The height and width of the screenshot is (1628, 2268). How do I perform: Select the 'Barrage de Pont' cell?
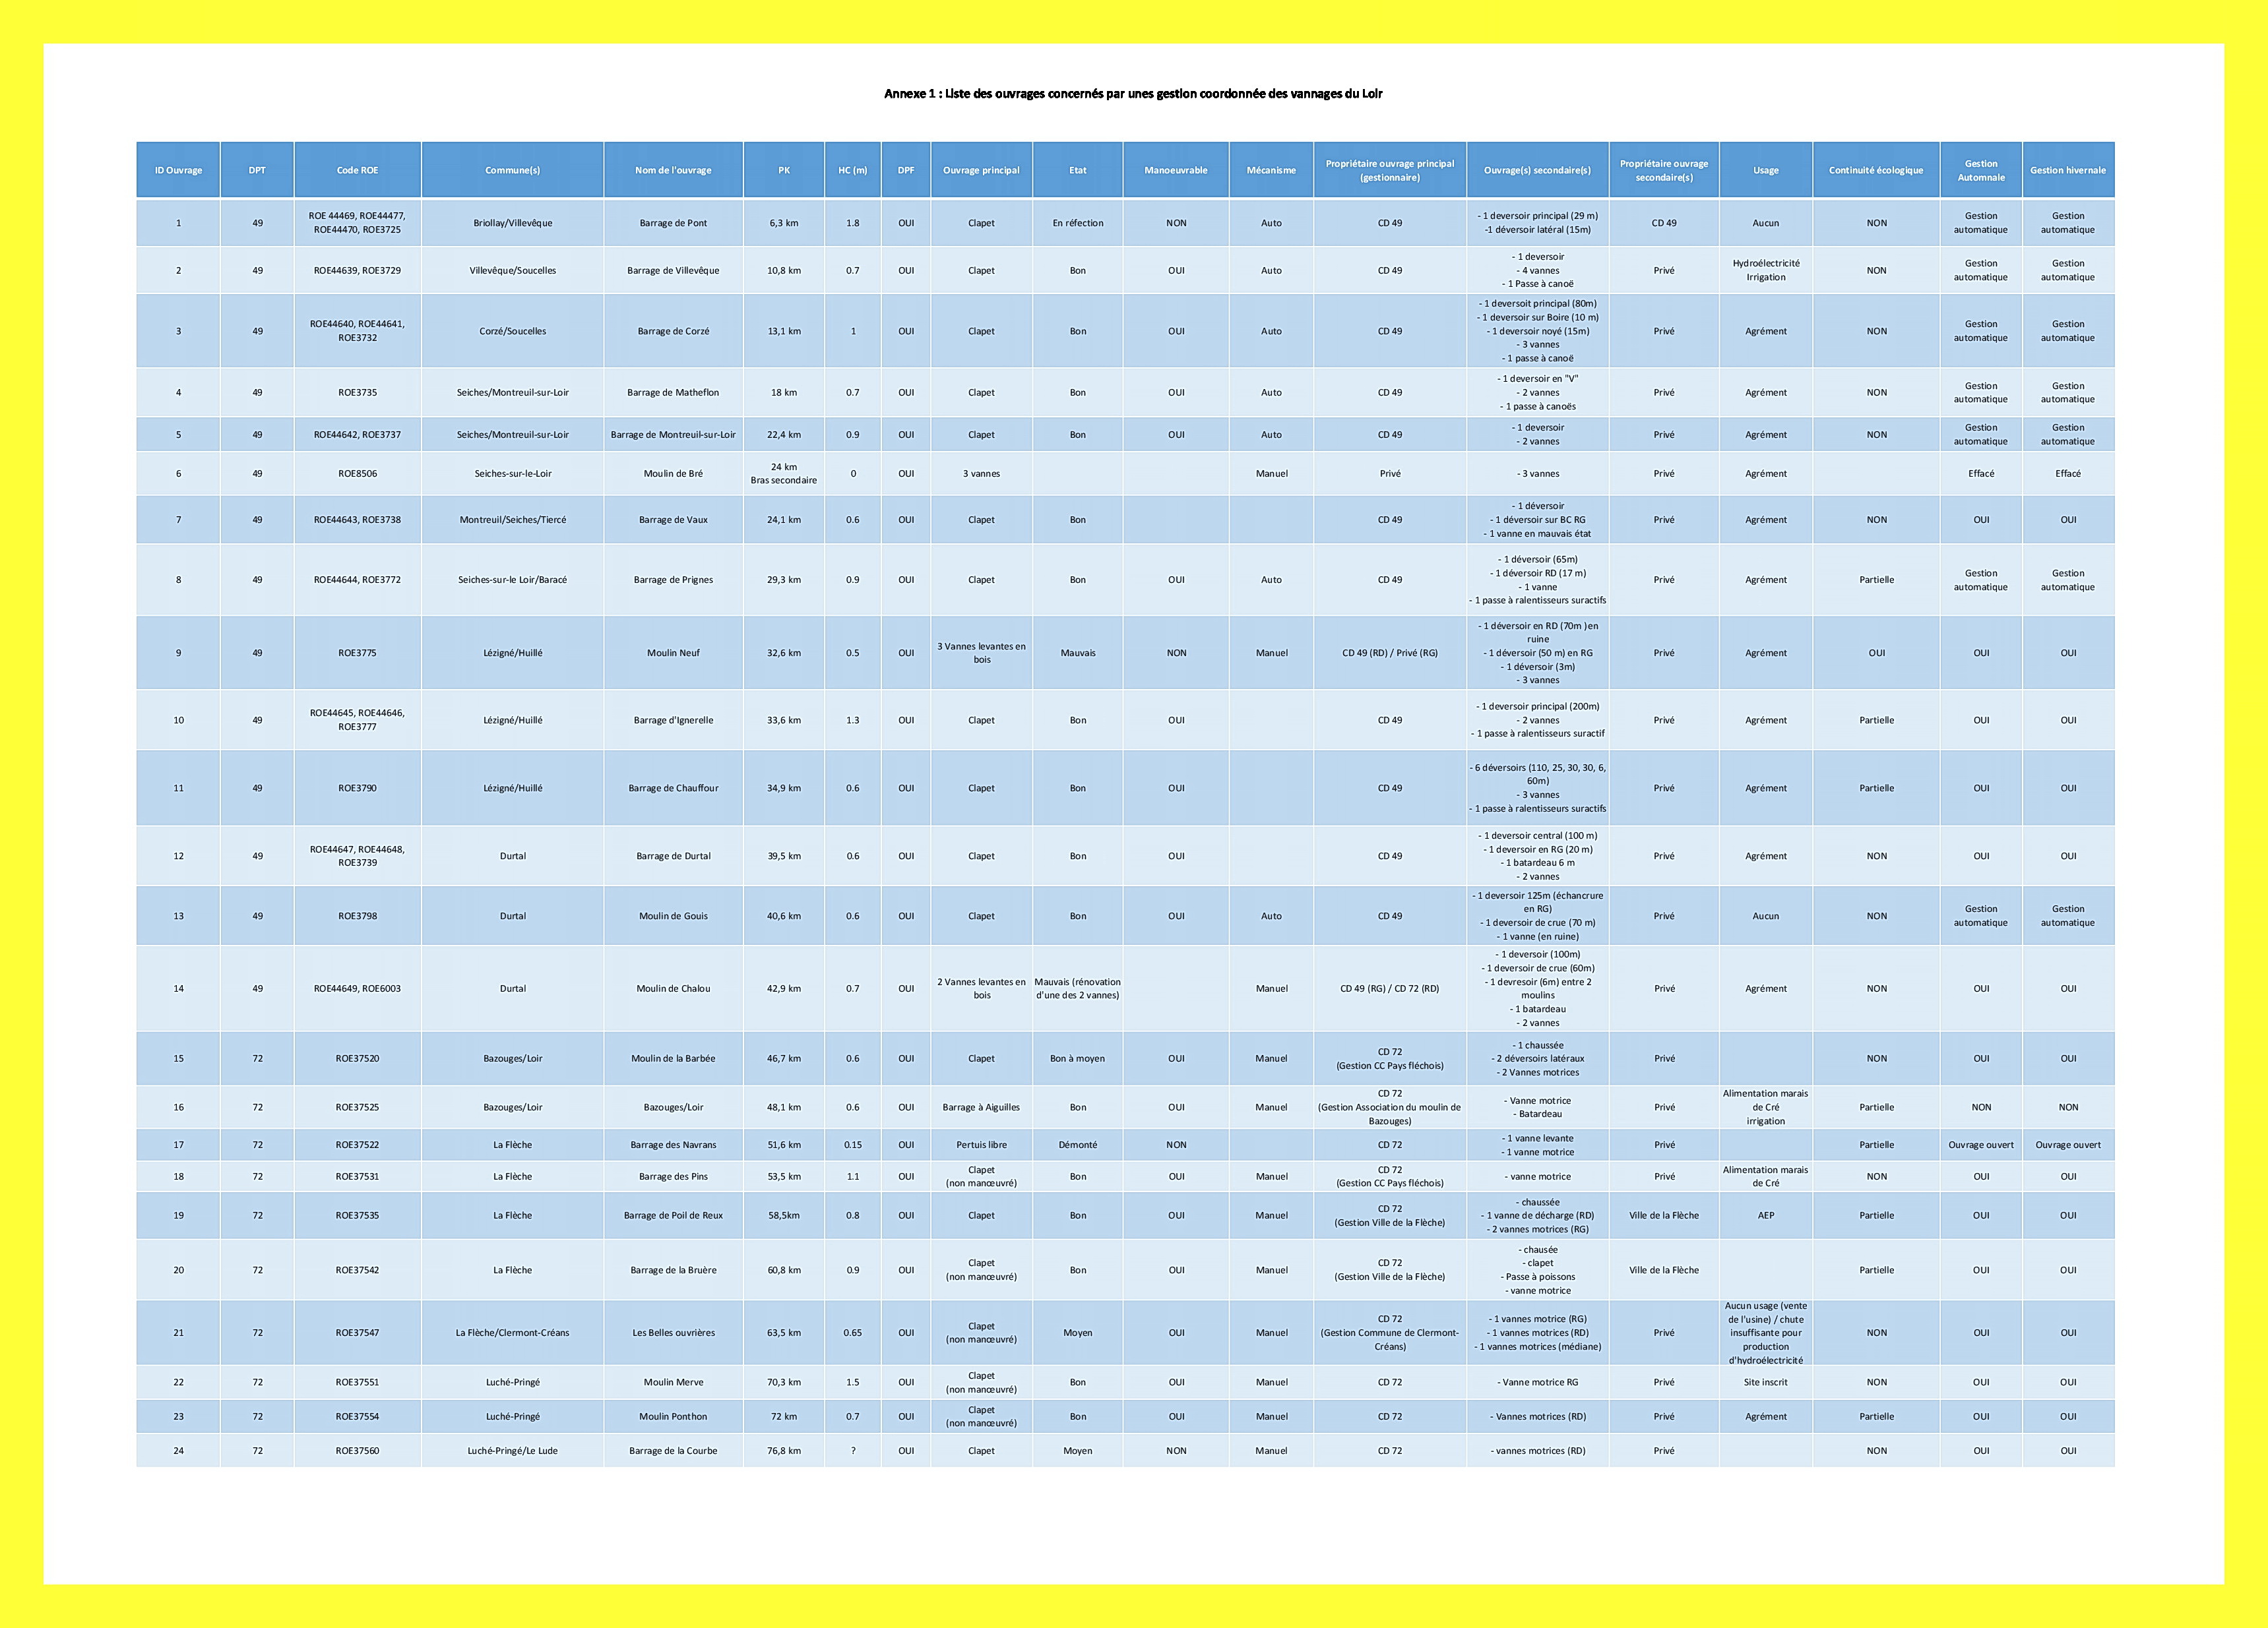[673, 223]
